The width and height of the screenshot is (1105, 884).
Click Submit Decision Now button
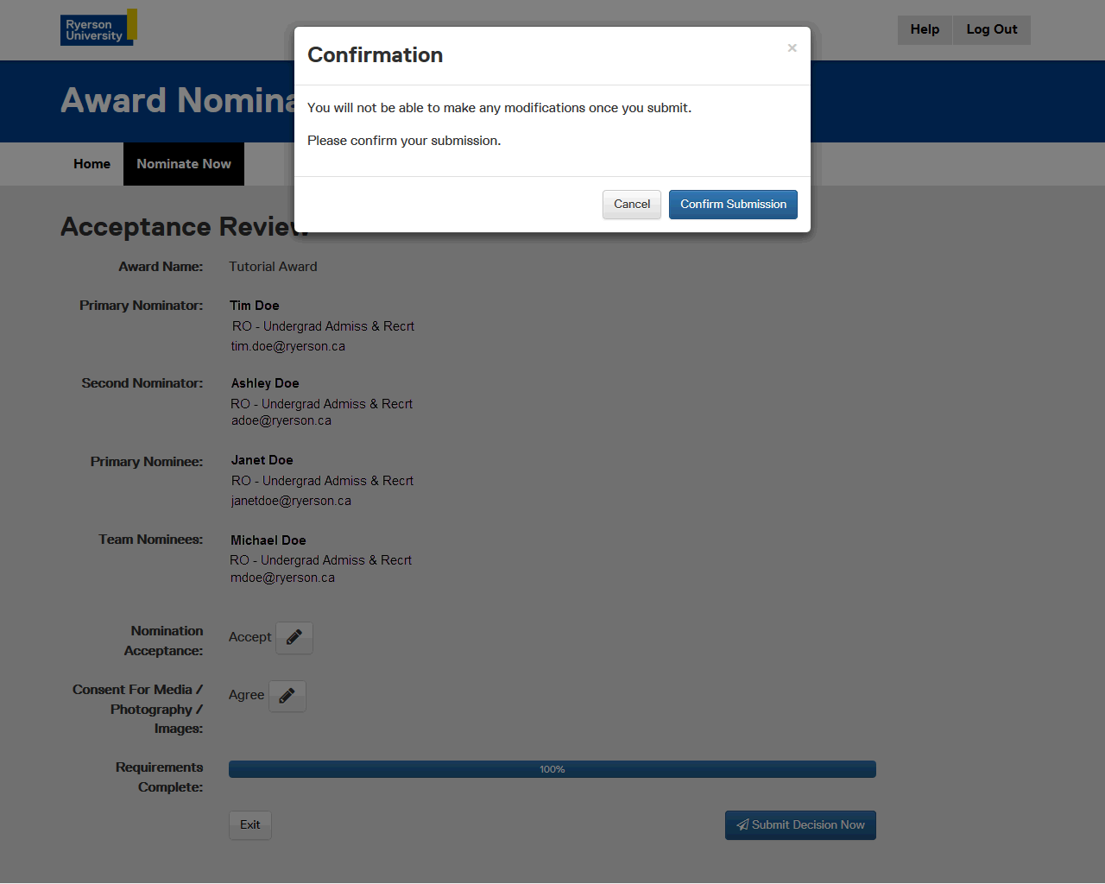coord(800,825)
